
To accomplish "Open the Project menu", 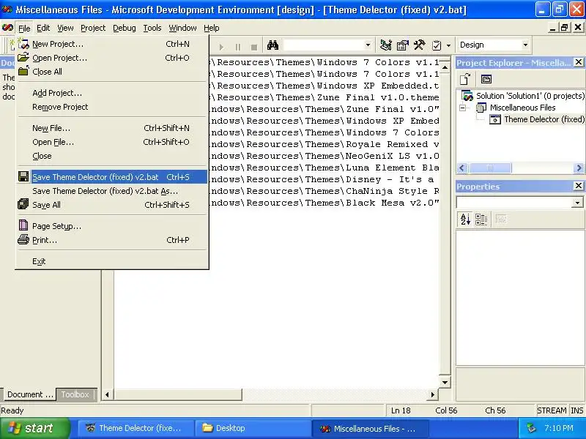I will tap(93, 28).
